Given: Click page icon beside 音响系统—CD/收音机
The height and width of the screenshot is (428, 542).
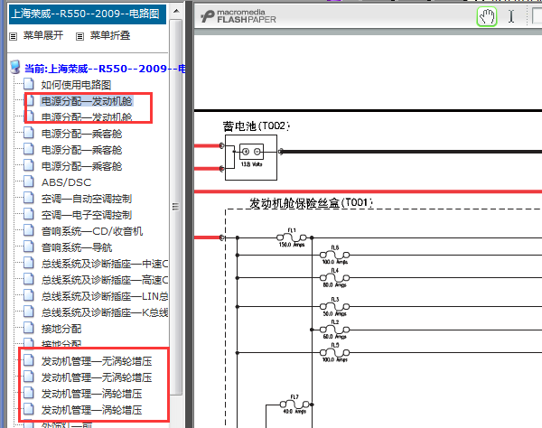Looking at the screenshot, I should coord(29,229).
